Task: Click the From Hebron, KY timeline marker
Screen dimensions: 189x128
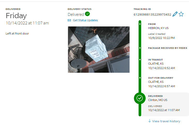Action: click(140, 24)
